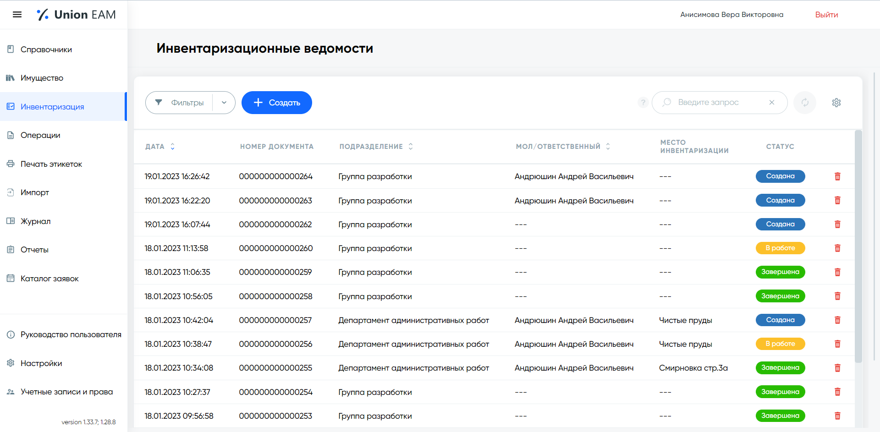
Task: Click the table vertical scrollbar
Action: (x=858, y=246)
